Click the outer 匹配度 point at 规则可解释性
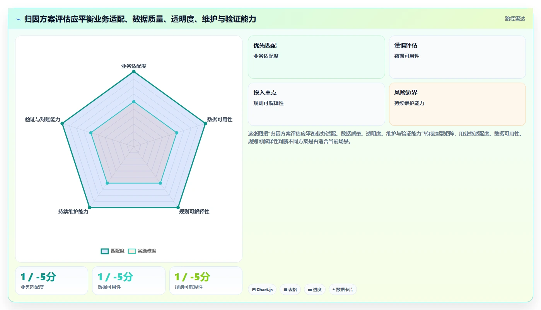Viewport: 541px width, 310px height. [178, 207]
